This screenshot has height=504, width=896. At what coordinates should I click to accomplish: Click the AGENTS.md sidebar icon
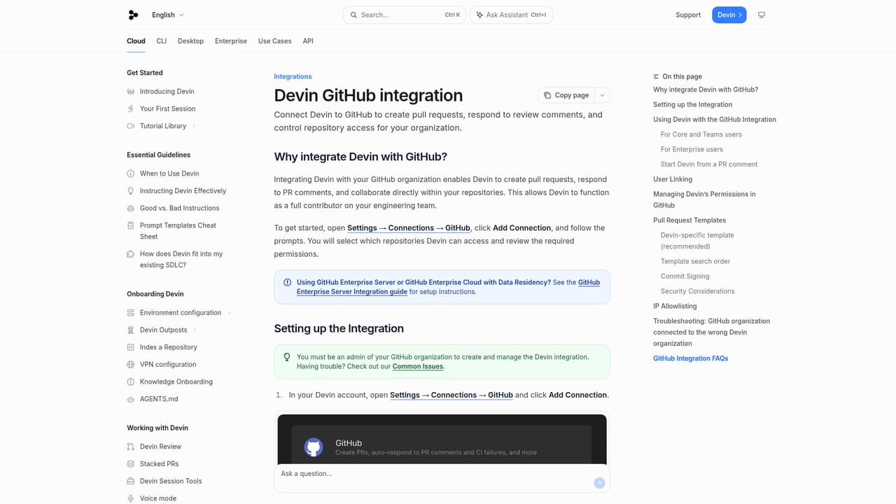131,399
